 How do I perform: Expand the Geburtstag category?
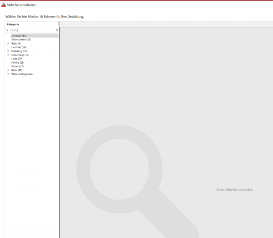(x=8, y=55)
